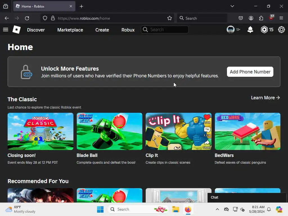Open the Marketplace page
This screenshot has height=216, width=288.
pos(70,30)
